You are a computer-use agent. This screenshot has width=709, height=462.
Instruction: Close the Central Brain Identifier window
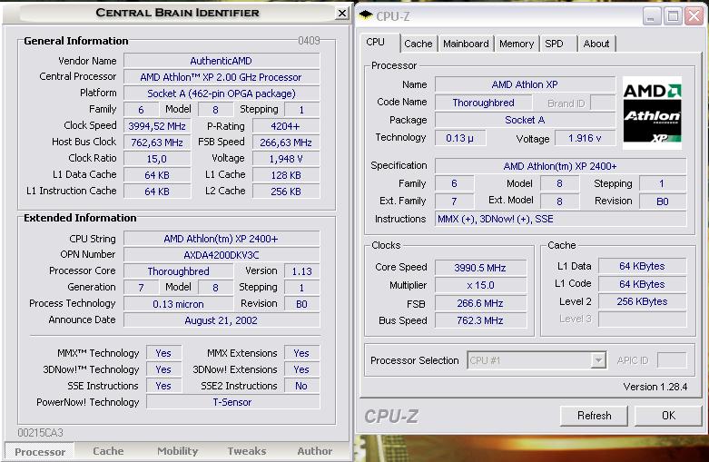point(342,13)
